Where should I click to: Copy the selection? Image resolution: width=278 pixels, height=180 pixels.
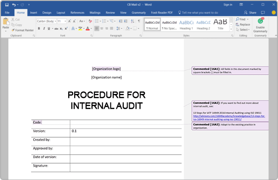point(17,25)
